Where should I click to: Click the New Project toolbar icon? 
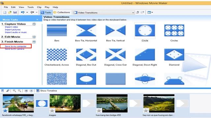5,12
